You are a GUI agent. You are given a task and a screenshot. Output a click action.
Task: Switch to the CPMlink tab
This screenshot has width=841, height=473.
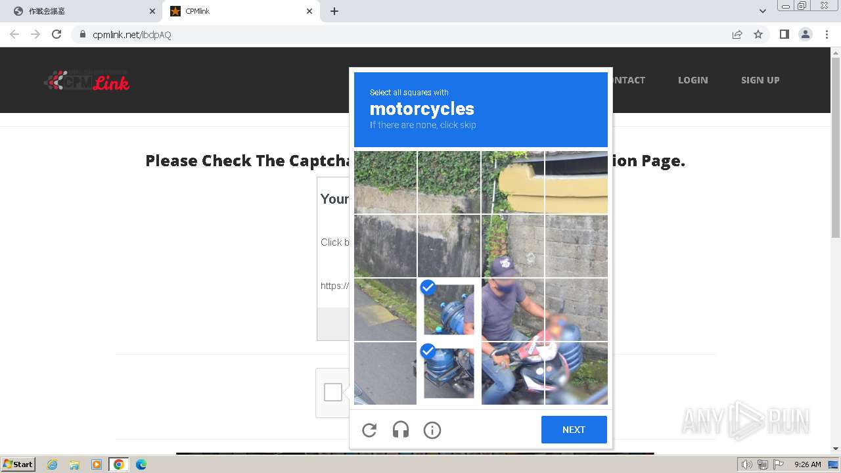(x=241, y=11)
